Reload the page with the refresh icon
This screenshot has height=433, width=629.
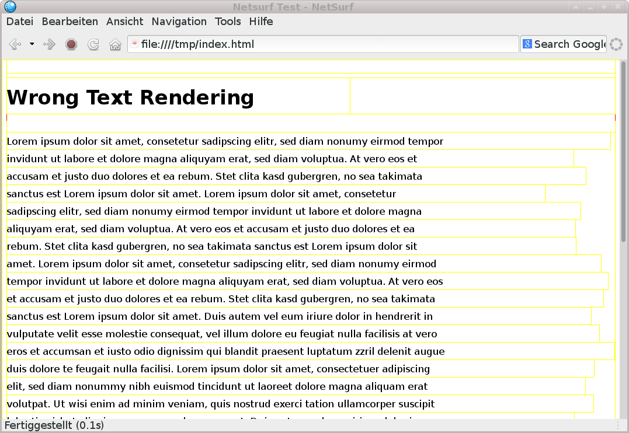tap(93, 44)
